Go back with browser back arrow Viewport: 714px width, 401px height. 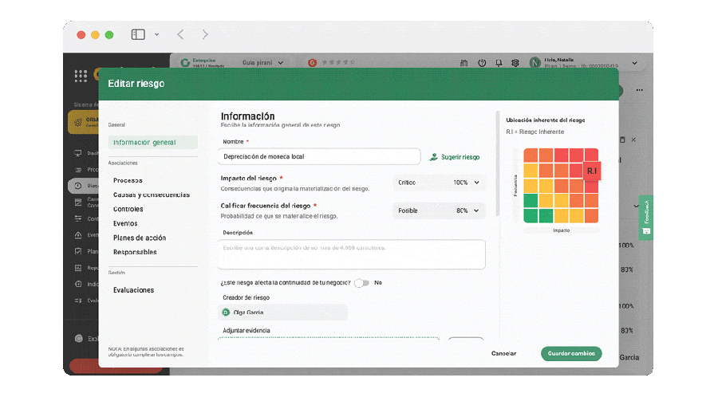180,34
